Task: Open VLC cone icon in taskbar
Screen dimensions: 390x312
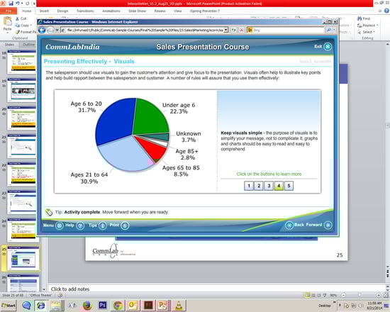Action: (179, 306)
